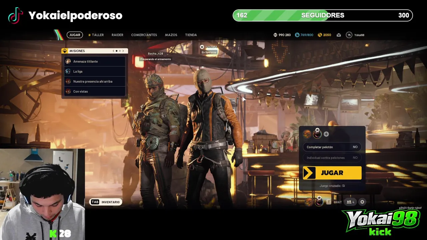Open inventory via TAB INVENTARIO button

(x=105, y=202)
